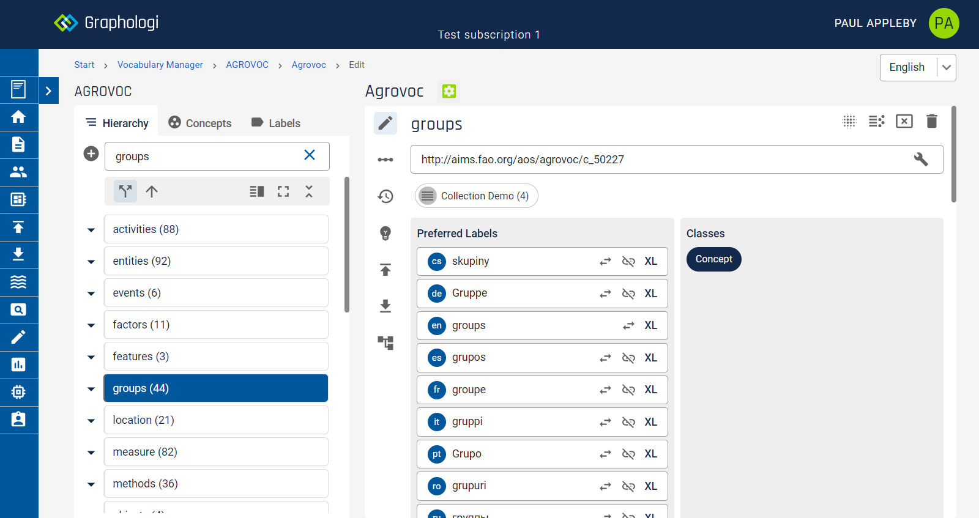
Task: Collapse all hierarchy nodes icon
Action: click(309, 191)
